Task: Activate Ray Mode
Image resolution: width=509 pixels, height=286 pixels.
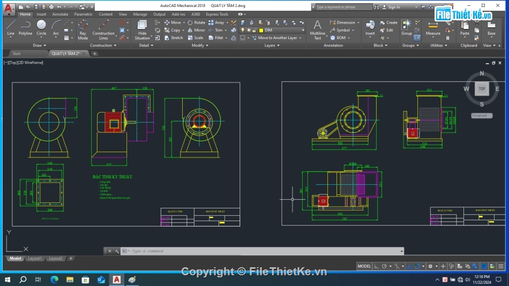Action: 83,29
